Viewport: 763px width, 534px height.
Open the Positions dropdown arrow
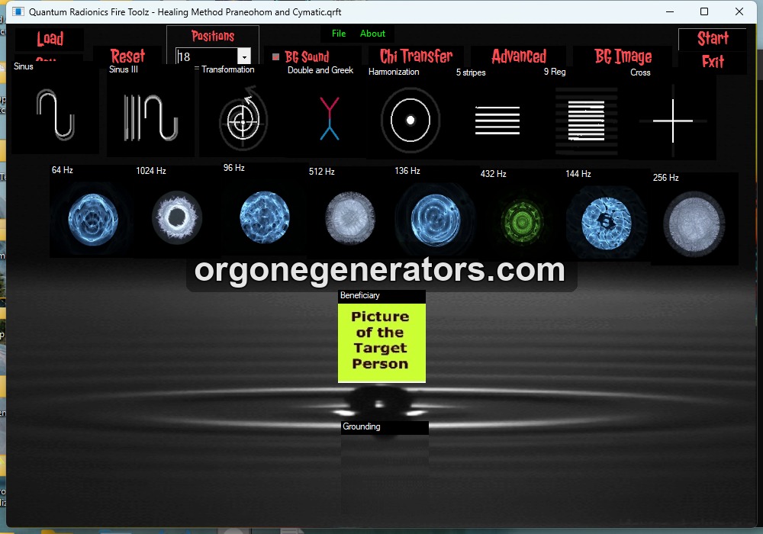click(x=244, y=56)
